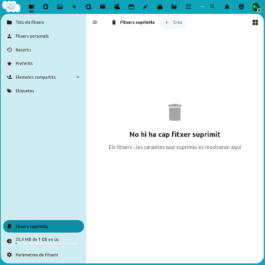
Task: Click Fitxers suprimits breadcrumb title
Action: point(137,23)
